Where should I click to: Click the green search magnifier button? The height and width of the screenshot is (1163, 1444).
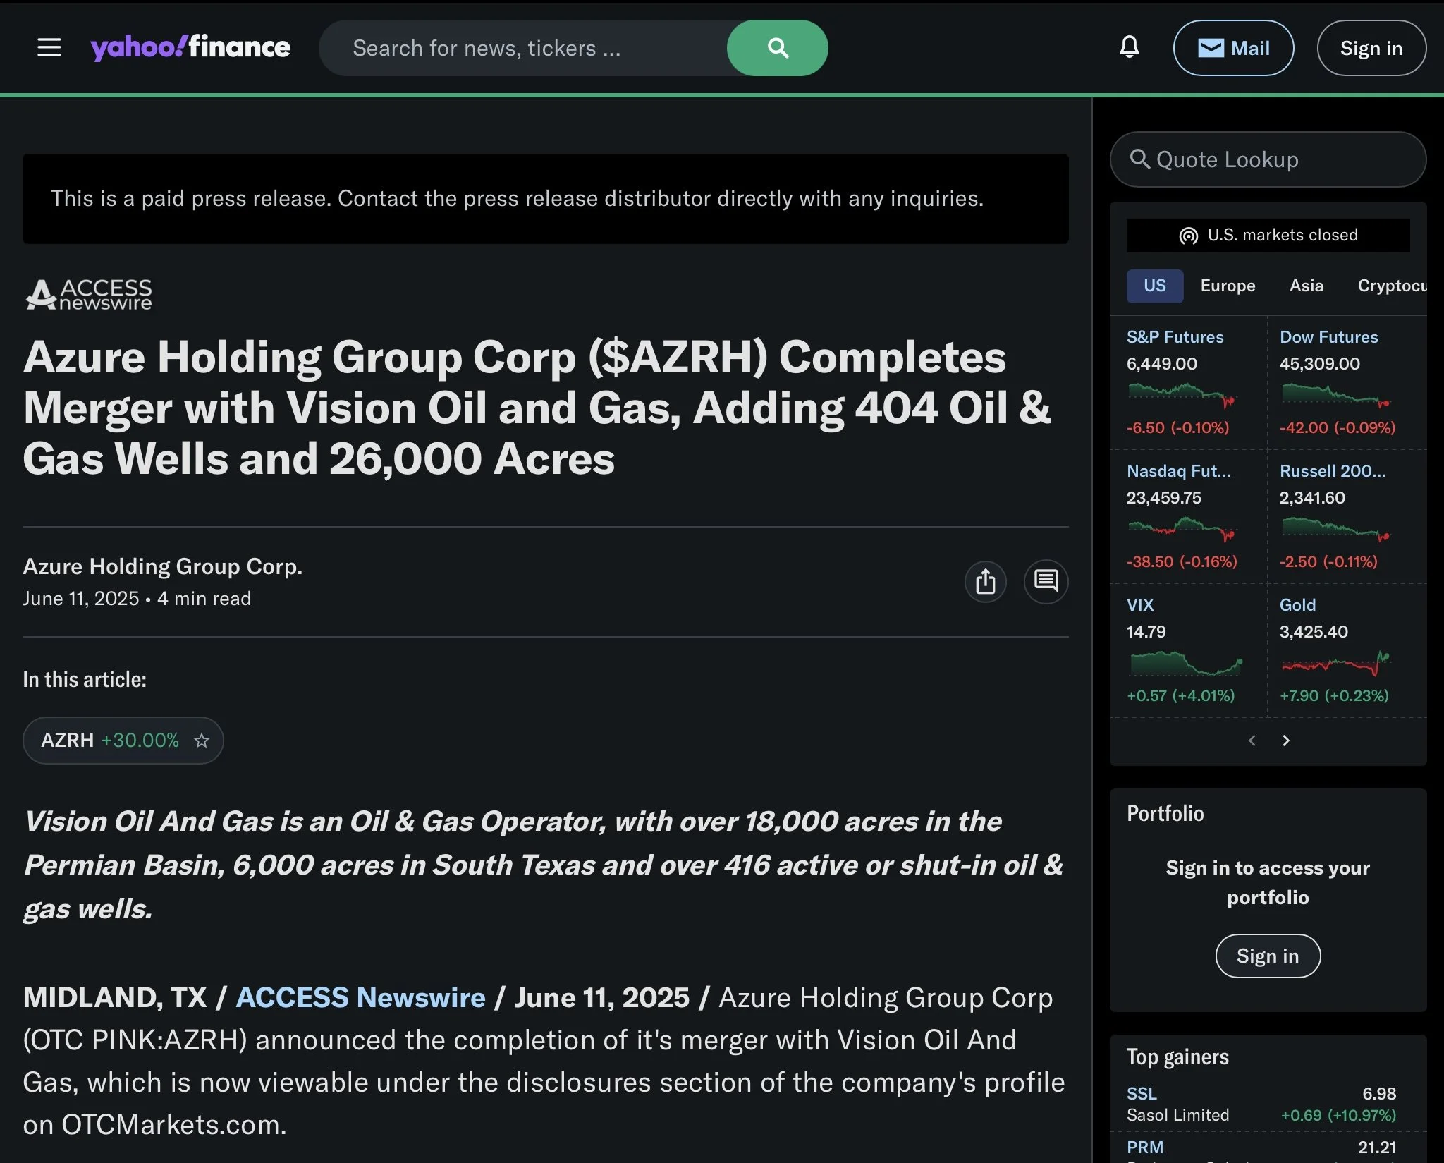[777, 48]
